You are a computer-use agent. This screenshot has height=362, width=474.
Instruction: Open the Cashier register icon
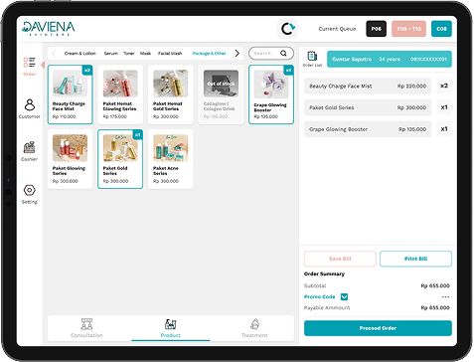coord(29,147)
